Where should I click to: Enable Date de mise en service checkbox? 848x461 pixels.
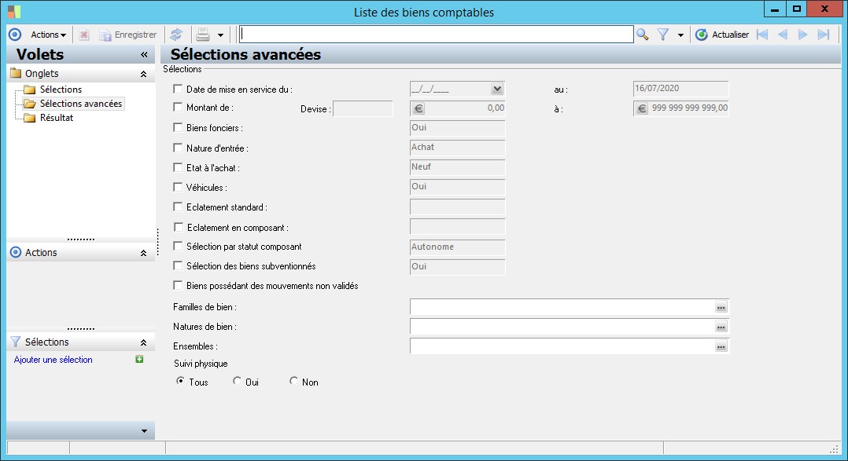pyautogui.click(x=178, y=89)
